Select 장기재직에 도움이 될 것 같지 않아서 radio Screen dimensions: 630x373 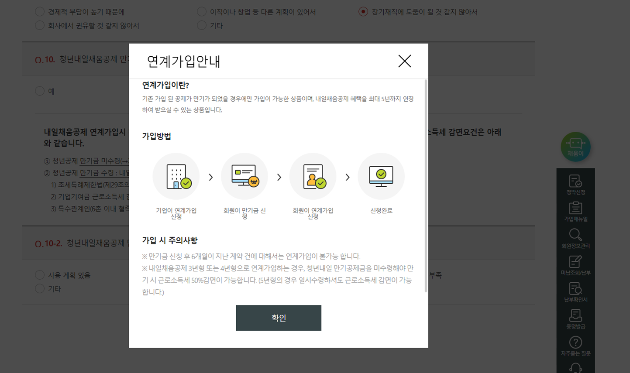point(363,12)
